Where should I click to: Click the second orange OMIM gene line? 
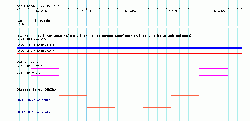pos(129,108)
